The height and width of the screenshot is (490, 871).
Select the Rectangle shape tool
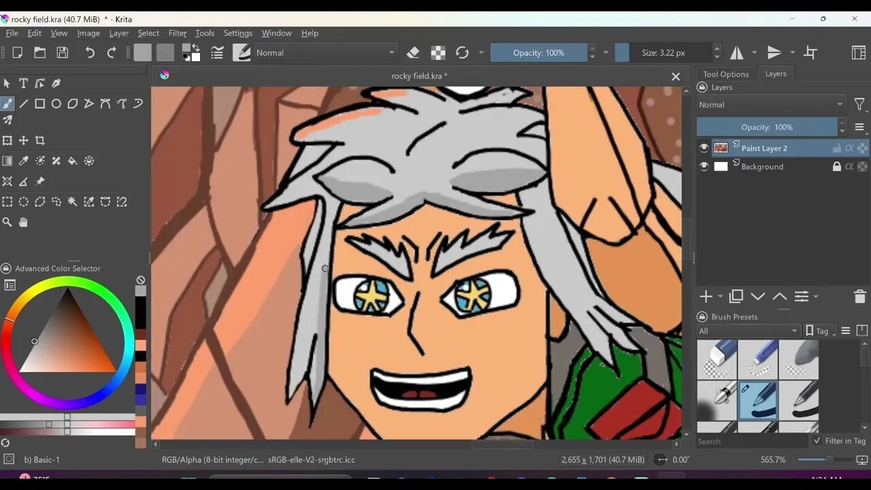point(40,103)
